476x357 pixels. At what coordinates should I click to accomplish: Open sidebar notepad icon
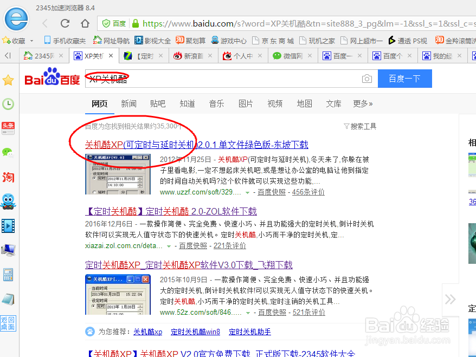tap(8, 299)
